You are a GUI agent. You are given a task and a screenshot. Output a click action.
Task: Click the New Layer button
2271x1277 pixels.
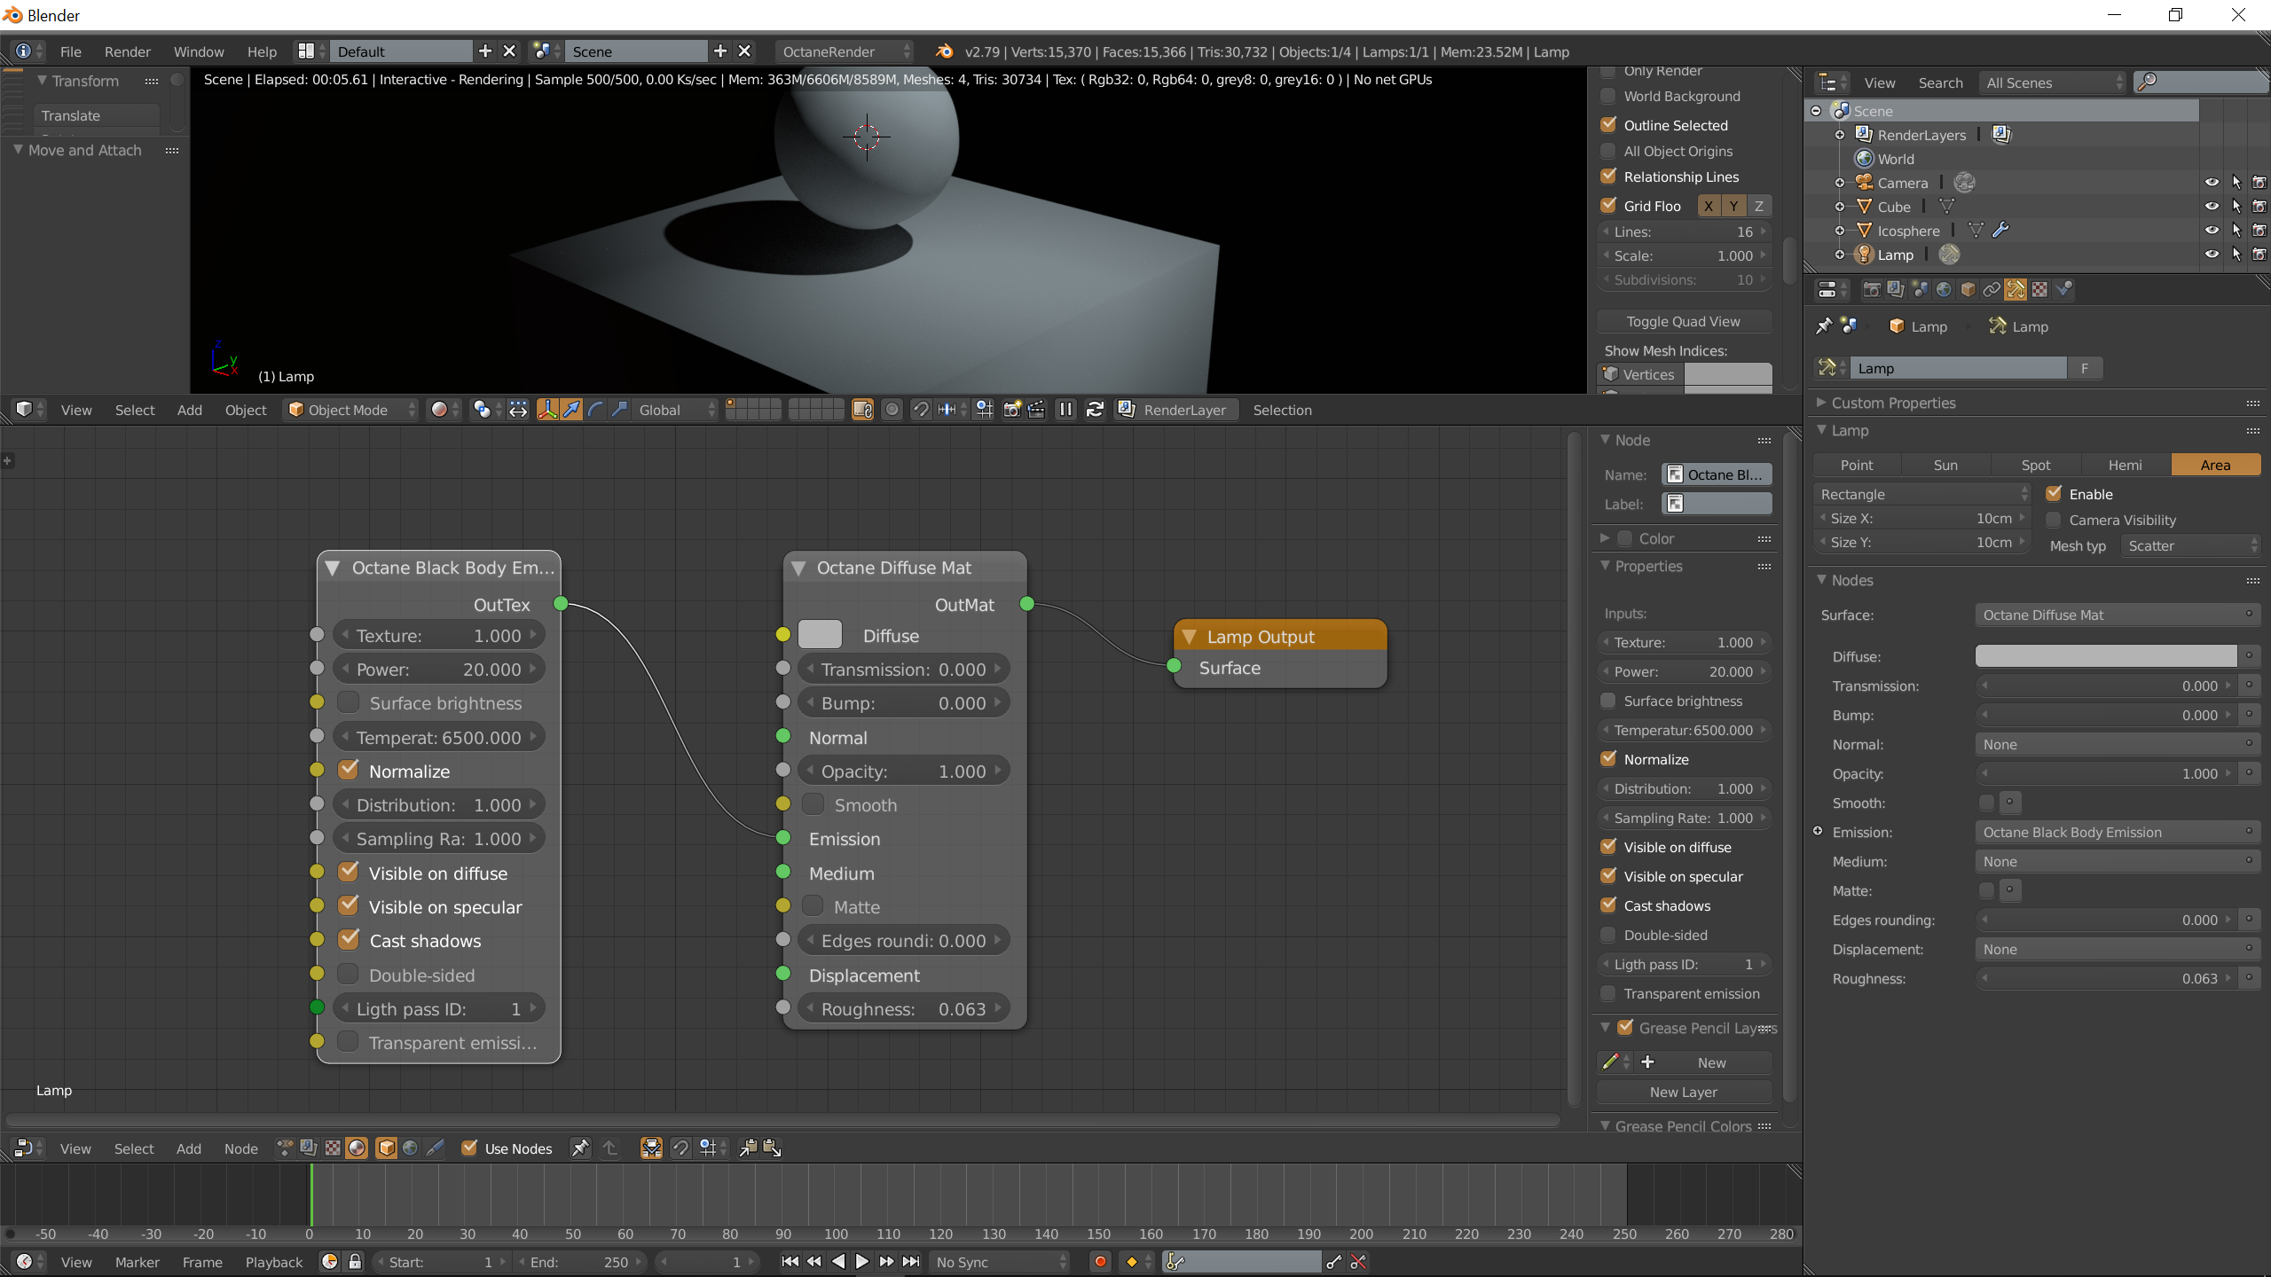click(1683, 1092)
